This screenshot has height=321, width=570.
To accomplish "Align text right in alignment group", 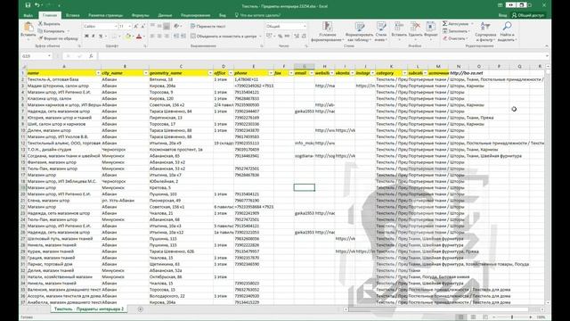I will click(167, 36).
